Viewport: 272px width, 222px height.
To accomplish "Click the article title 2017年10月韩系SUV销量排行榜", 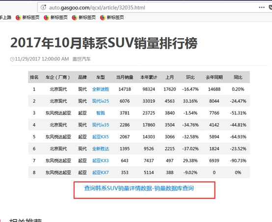I will pyautogui.click(x=104, y=43).
